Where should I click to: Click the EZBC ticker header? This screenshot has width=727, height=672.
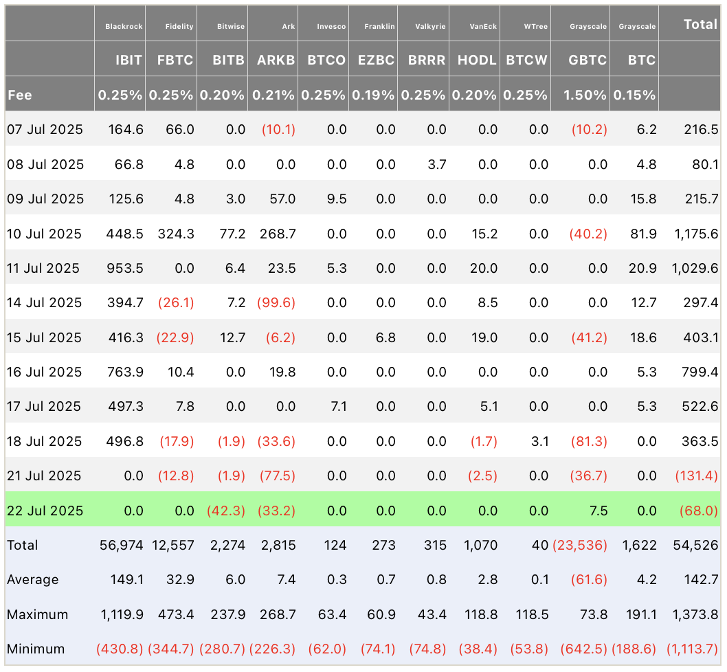[x=376, y=60]
